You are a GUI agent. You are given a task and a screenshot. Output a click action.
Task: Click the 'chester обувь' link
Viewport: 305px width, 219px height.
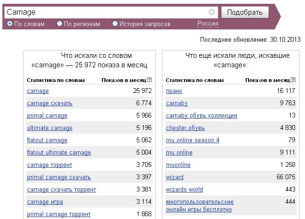pyautogui.click(x=185, y=128)
